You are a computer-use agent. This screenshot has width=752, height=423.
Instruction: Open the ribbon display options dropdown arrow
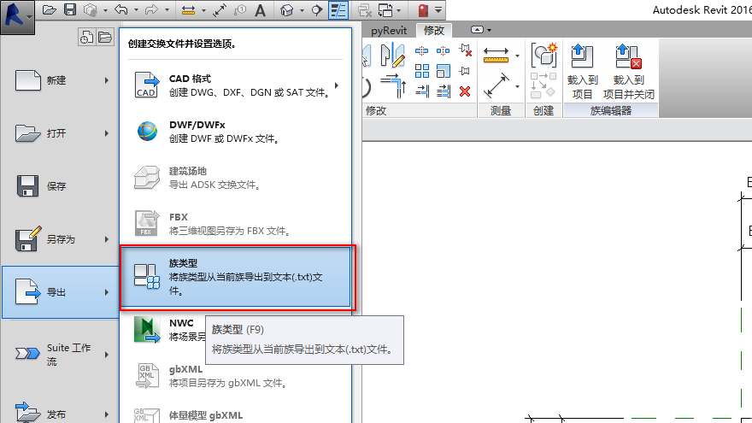[489, 30]
